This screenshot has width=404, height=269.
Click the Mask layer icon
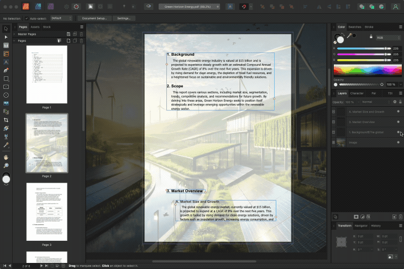coord(356,217)
